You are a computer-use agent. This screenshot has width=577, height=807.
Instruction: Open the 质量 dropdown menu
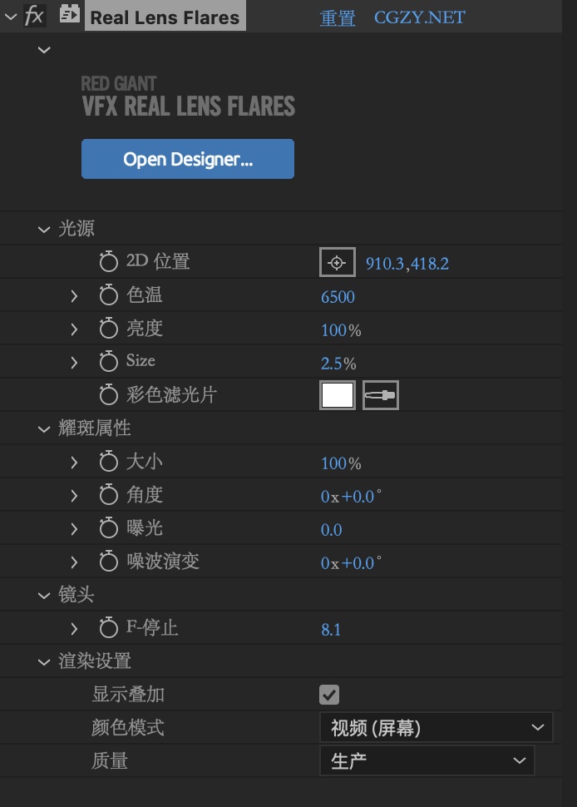click(427, 760)
